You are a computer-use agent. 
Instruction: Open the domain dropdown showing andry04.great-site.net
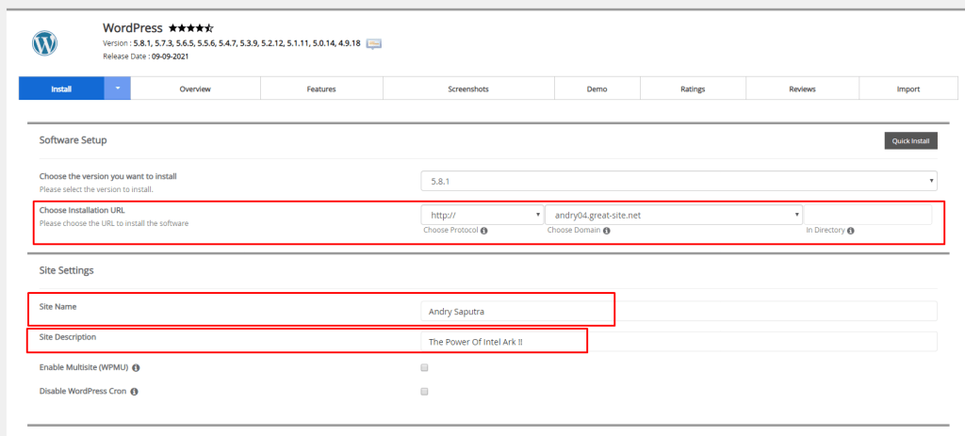point(674,215)
